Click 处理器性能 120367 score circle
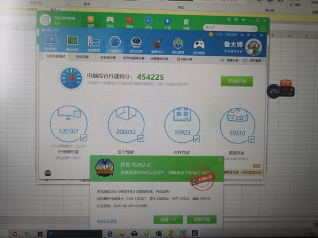This screenshot has width=318, height=238. pyautogui.click(x=68, y=124)
